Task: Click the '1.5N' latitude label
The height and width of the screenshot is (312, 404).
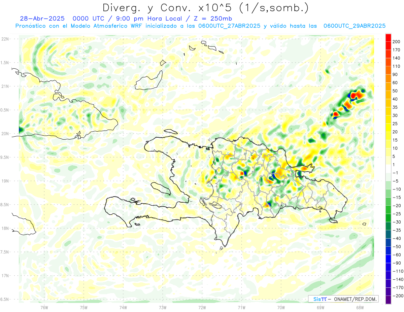Action: [5, 63]
